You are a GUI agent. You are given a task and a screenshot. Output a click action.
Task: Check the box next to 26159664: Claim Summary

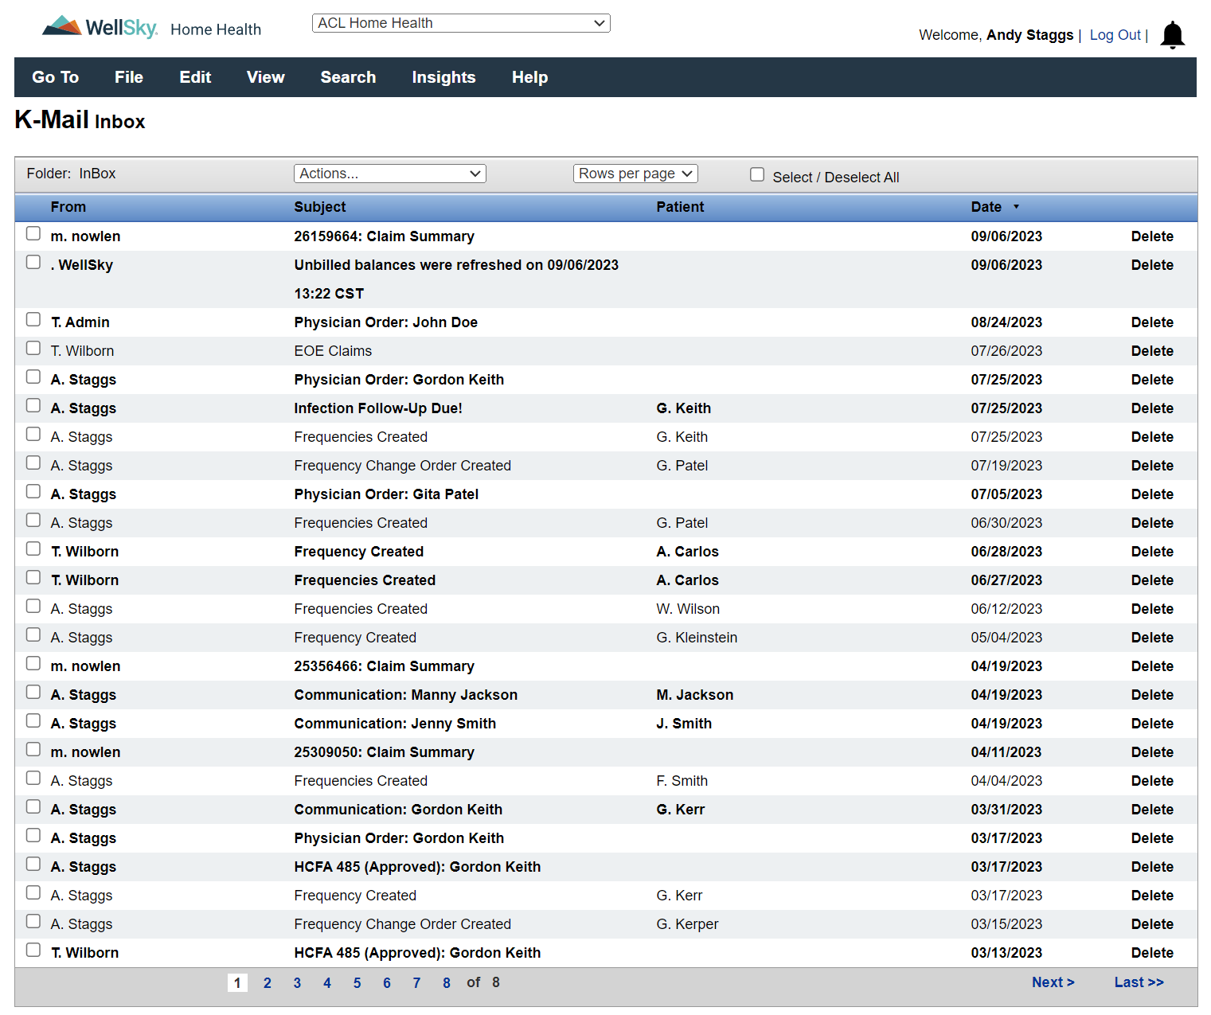pyautogui.click(x=33, y=233)
